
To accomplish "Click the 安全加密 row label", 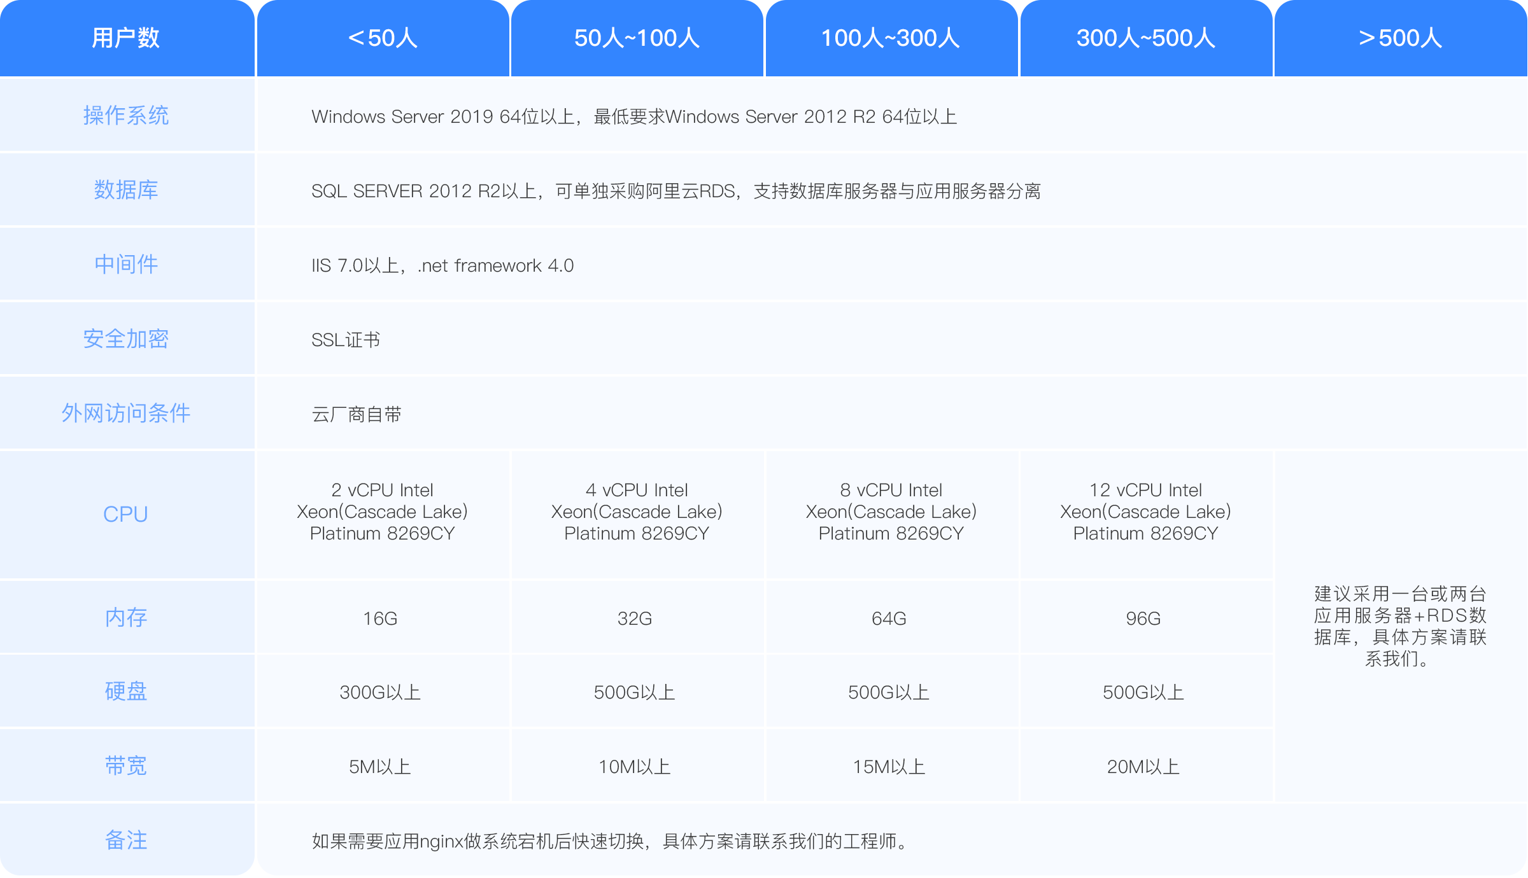I will [x=126, y=338].
